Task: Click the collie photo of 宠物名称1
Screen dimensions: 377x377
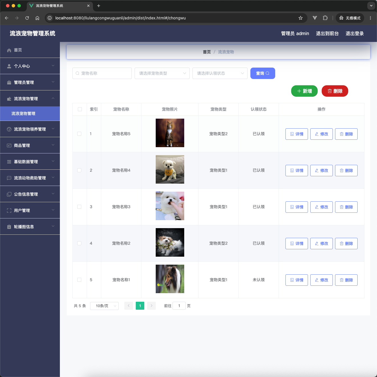Action: tap(170, 279)
